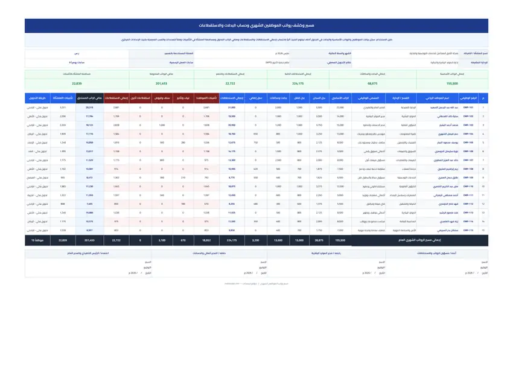Viewport: 507px width, 392px height.
Task: Click the blue 'إجمالي الاستحقاقات' column header
Action: coord(232,98)
